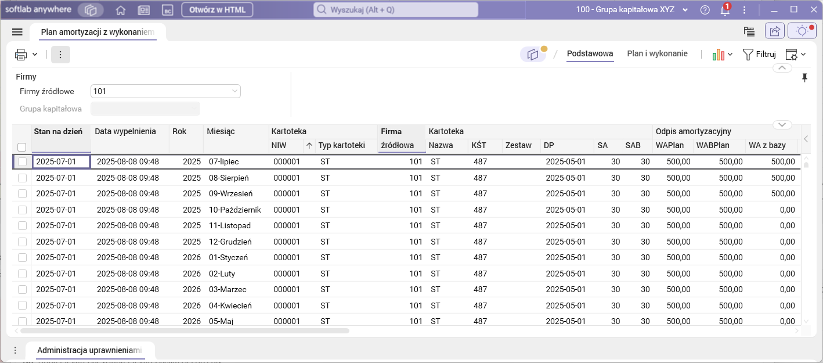This screenshot has width=823, height=363.
Task: Open the toolbar three-dot more options button
Action: pyautogui.click(x=60, y=55)
